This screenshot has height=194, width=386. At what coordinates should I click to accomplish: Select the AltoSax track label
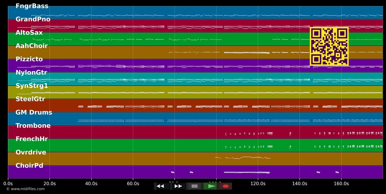pos(29,33)
